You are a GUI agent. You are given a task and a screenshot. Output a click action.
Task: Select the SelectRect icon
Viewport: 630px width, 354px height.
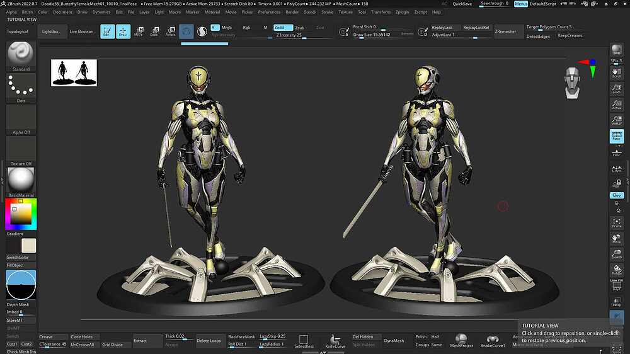tap(304, 341)
